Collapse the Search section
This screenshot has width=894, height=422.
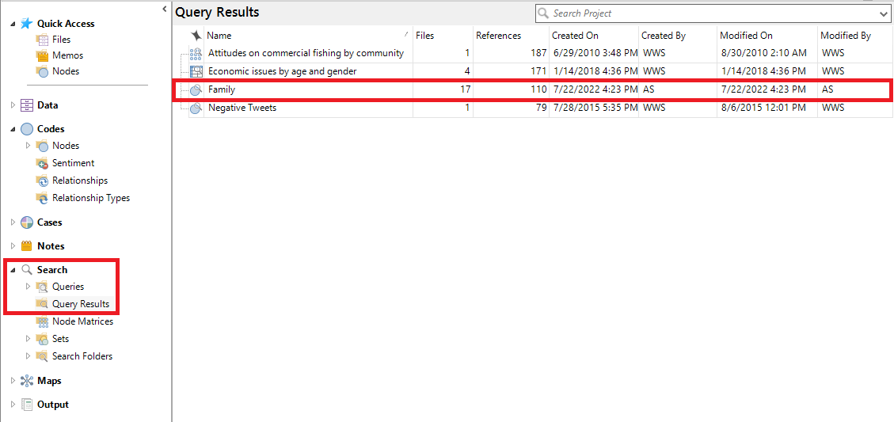13,270
